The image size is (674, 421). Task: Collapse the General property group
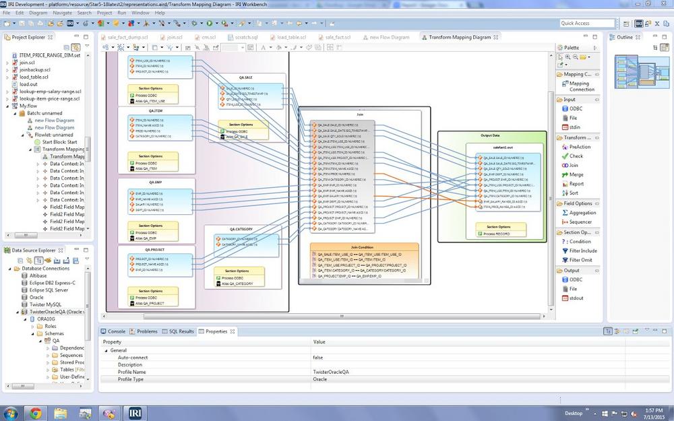tap(104, 350)
